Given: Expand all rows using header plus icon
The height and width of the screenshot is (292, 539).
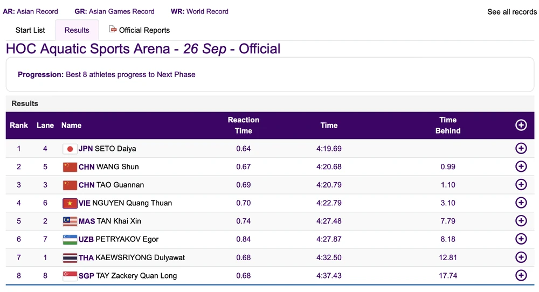Looking at the screenshot, I should (521, 125).
